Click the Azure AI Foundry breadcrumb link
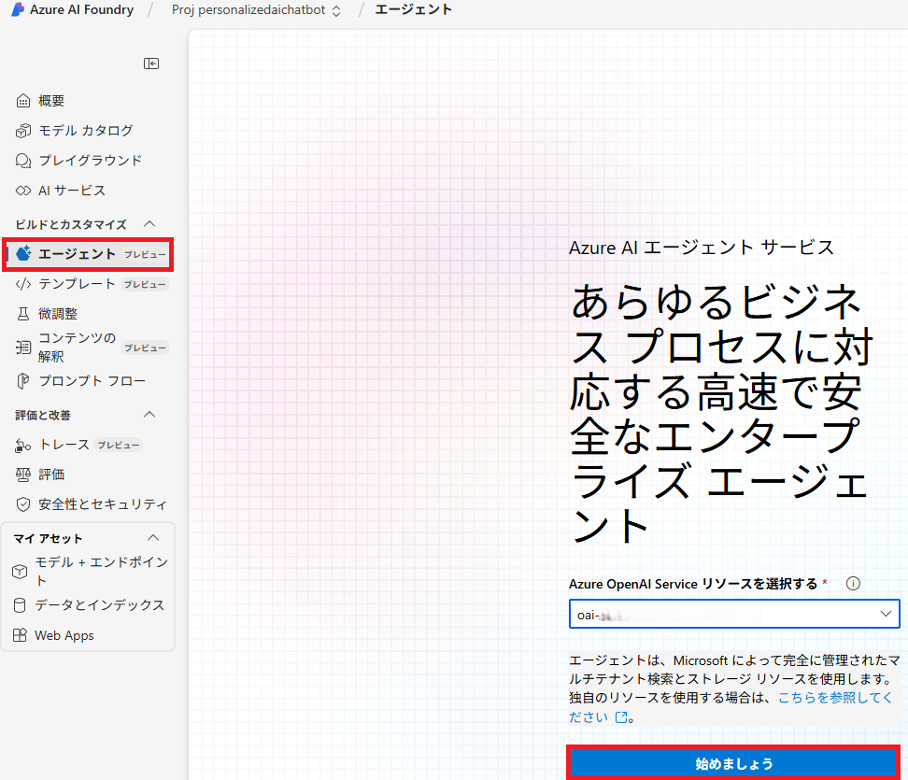Screen dimensions: 908x780 (81, 10)
